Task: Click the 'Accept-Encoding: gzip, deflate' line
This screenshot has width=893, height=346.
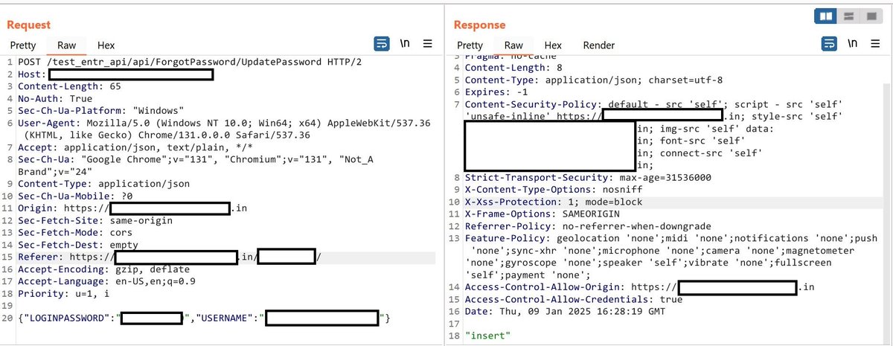Action: click(104, 269)
